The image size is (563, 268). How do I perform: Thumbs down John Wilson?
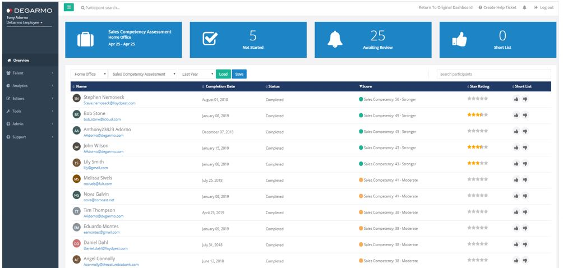[525, 148]
